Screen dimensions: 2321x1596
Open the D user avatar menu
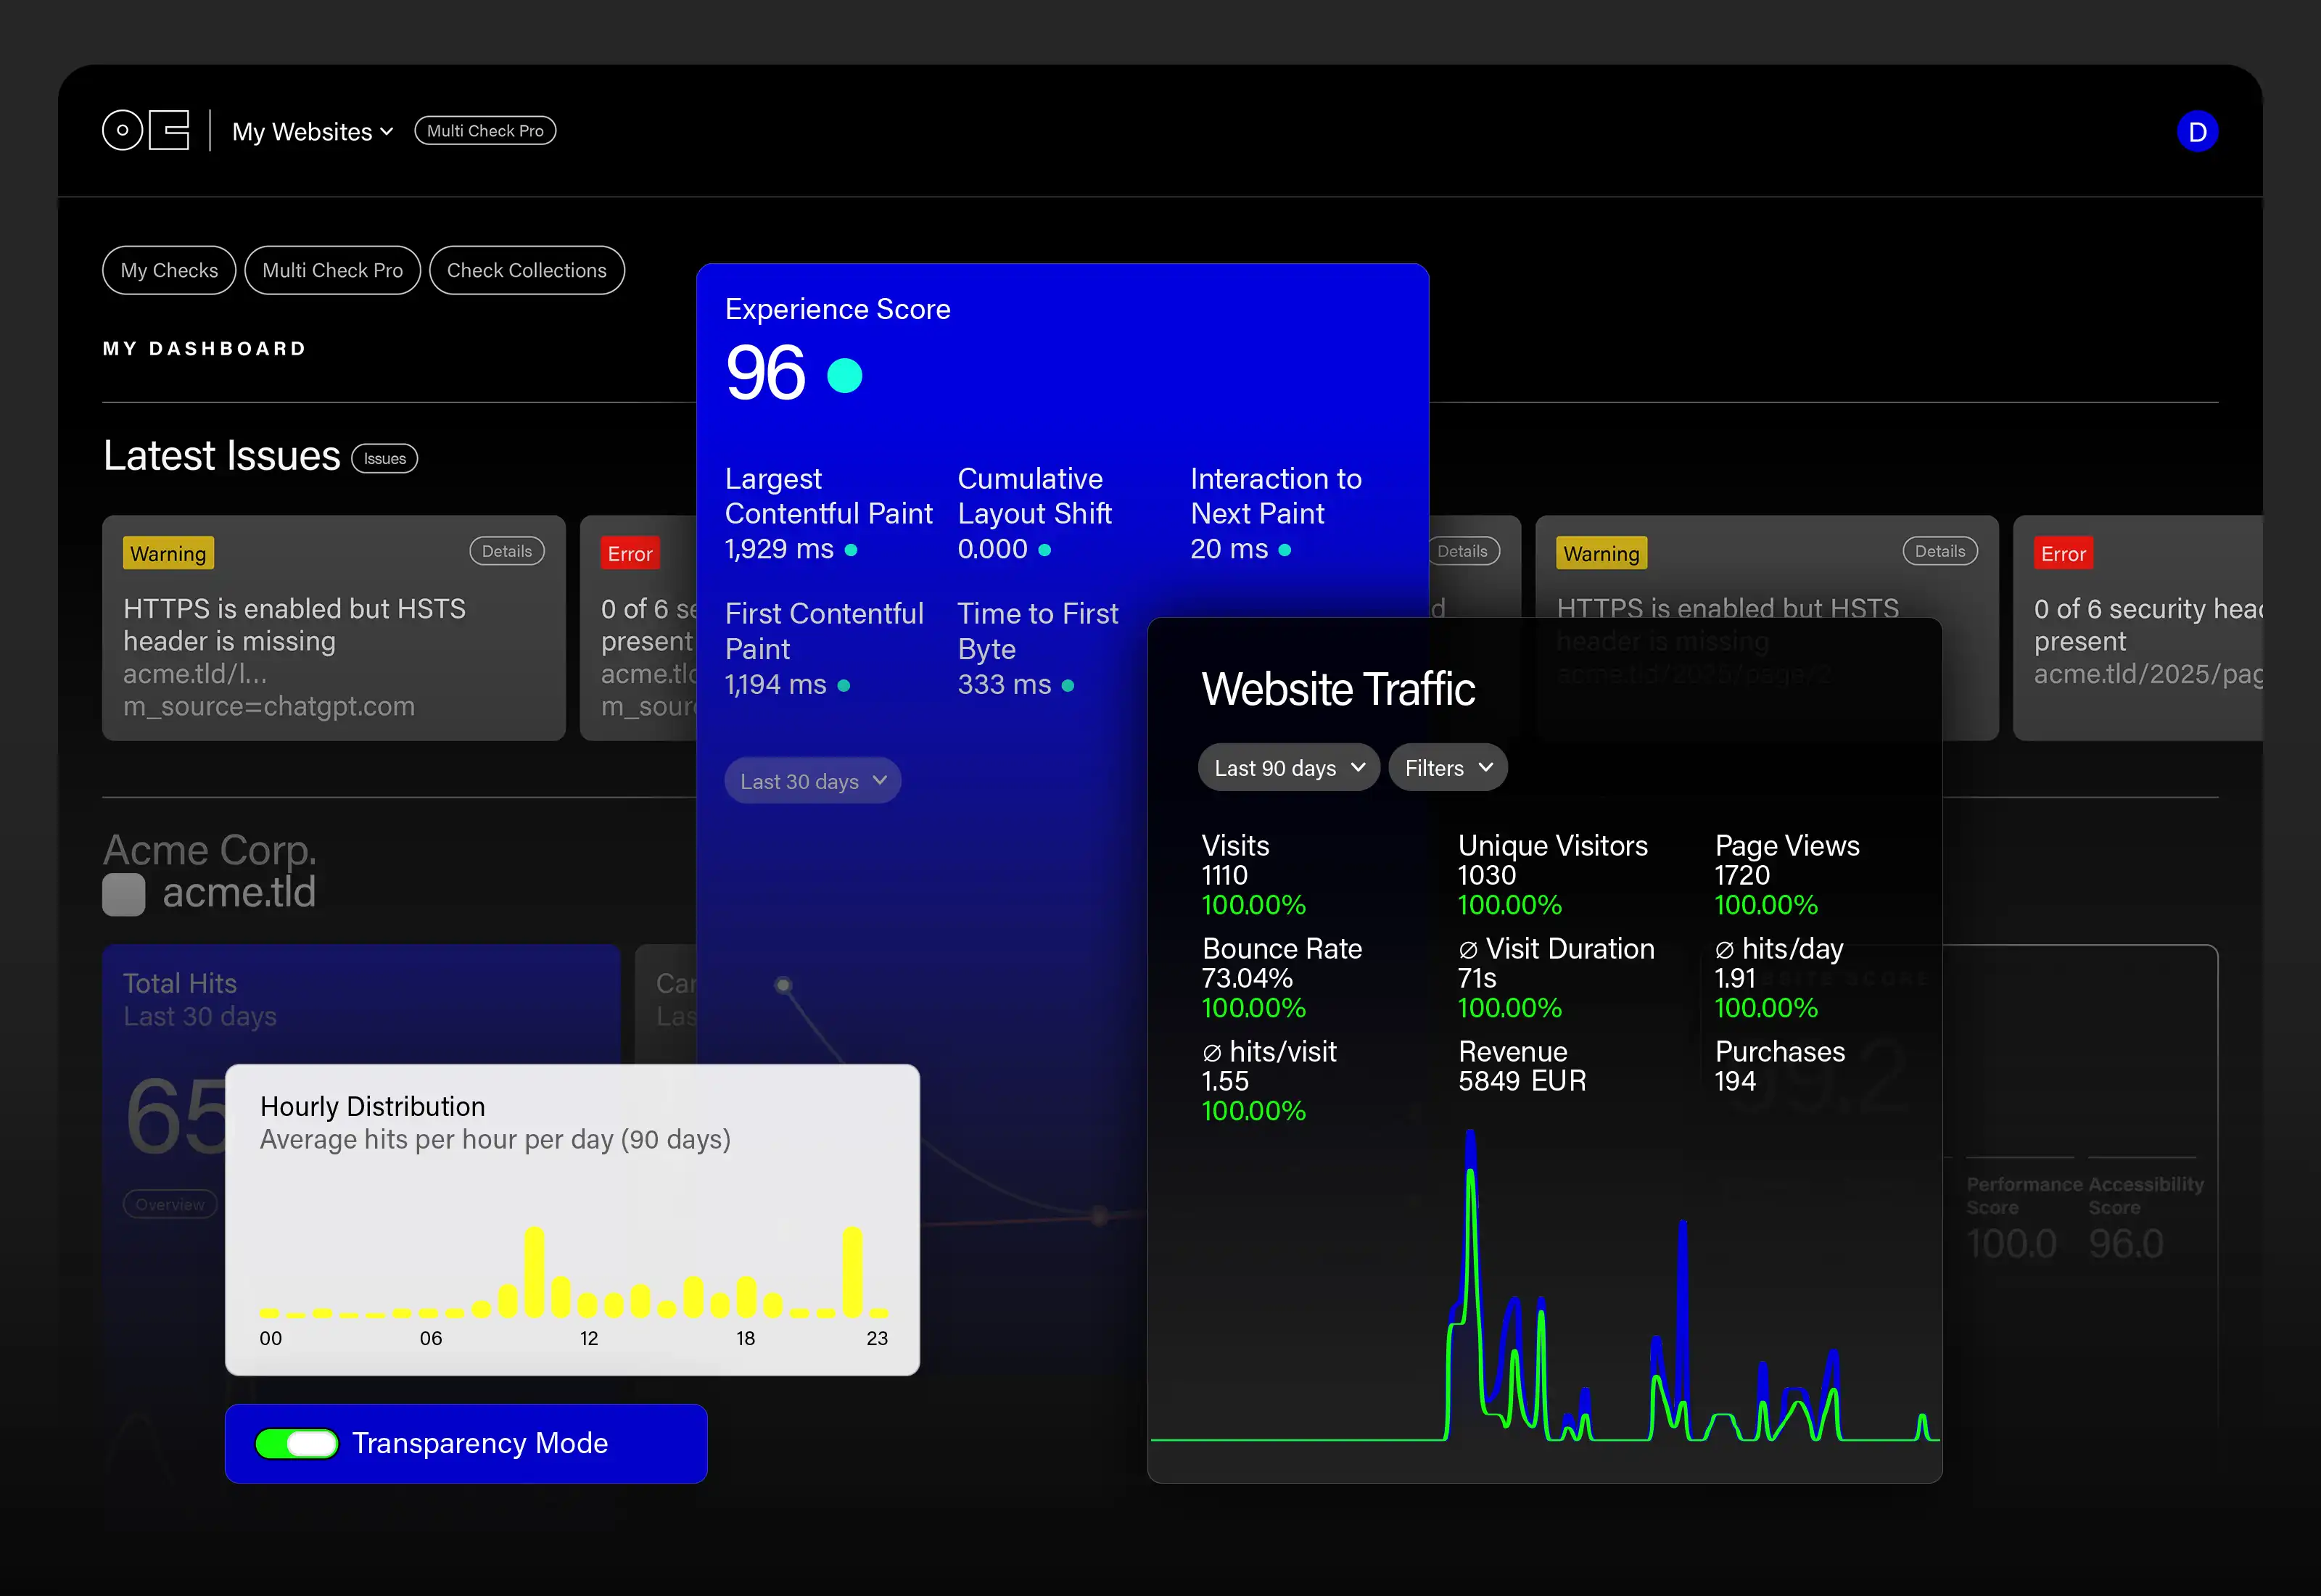tap(2197, 131)
